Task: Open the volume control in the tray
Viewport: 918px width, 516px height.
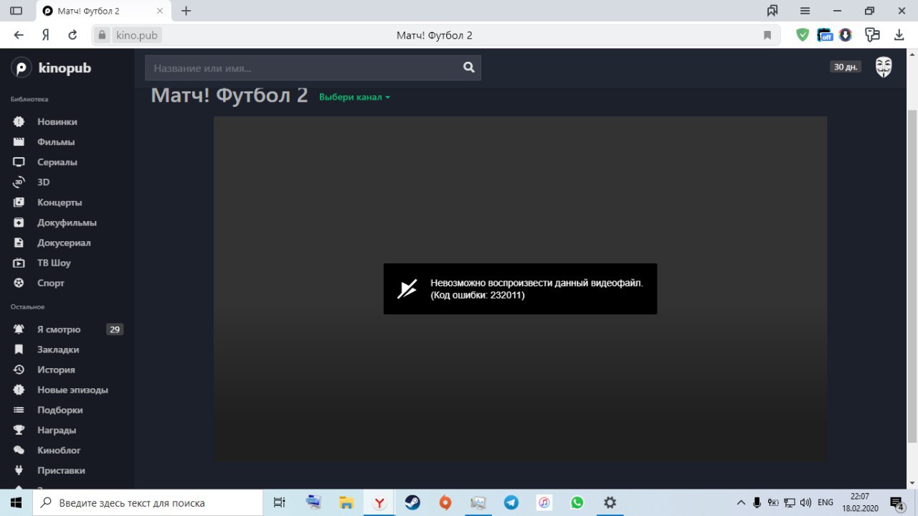Action: coord(805,502)
